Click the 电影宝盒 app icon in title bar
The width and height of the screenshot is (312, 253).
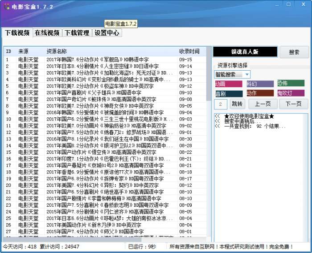(x=7, y=7)
